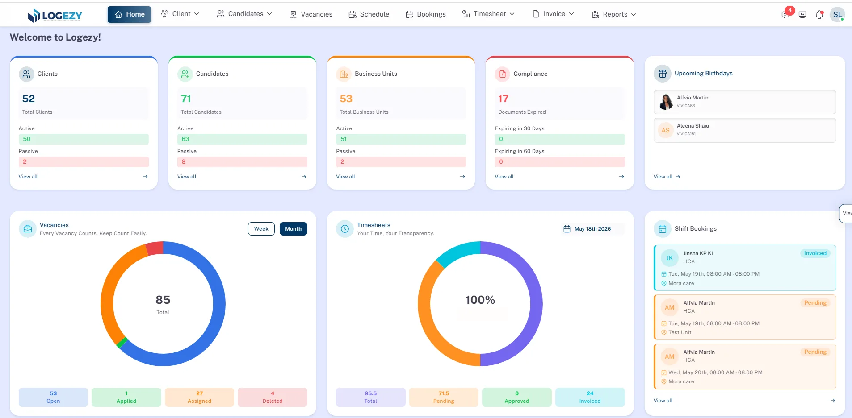Click the JK avatar for Jinsha KP KL

[x=670, y=258]
